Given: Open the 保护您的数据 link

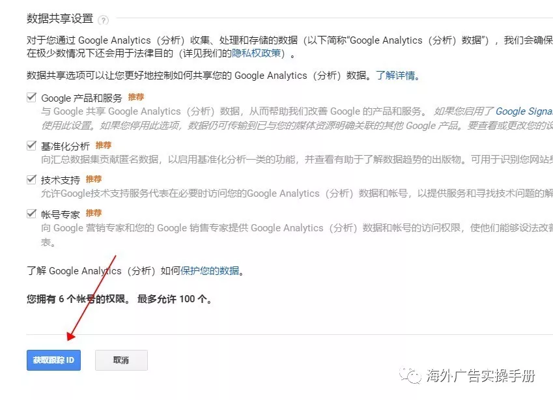Looking at the screenshot, I should click(x=210, y=271).
